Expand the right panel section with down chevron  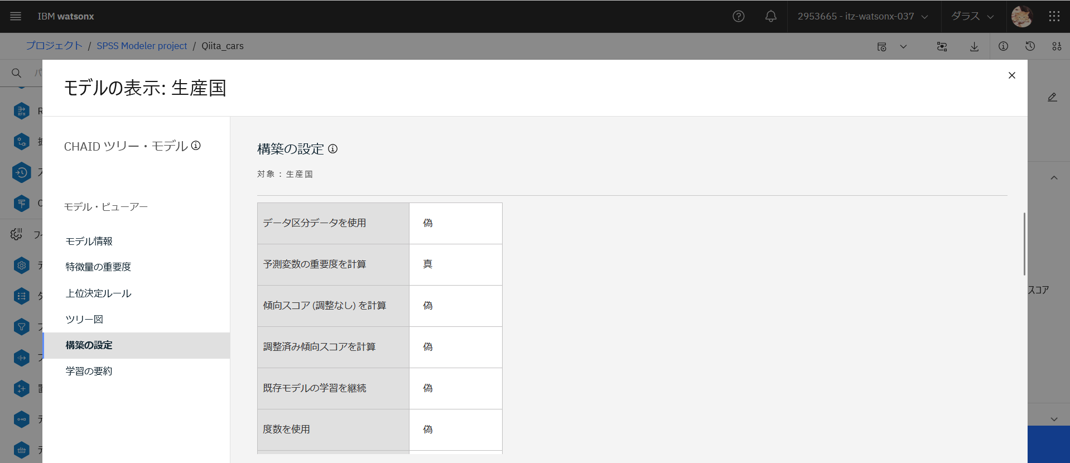click(1054, 419)
